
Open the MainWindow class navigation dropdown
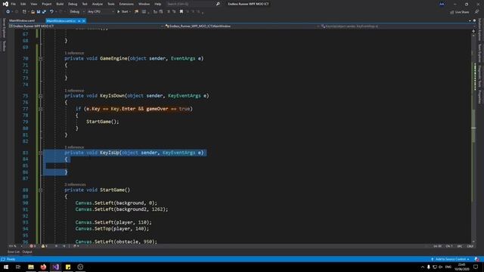pyautogui.click(x=242, y=26)
